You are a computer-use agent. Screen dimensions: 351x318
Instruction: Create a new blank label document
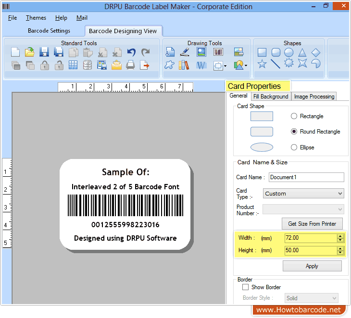coord(15,52)
